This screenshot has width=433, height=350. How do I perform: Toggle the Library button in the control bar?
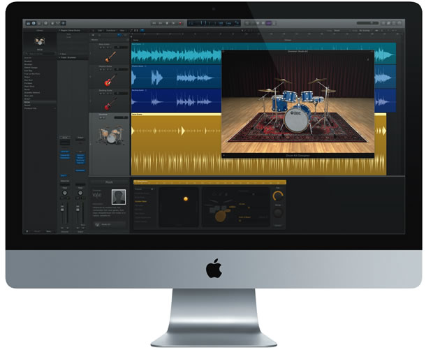point(28,23)
